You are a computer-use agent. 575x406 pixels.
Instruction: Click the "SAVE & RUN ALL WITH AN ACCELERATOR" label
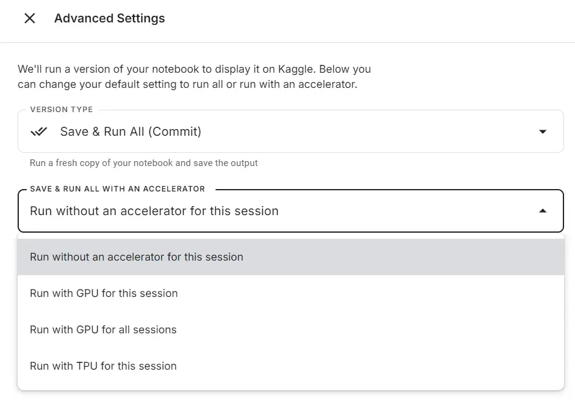pyautogui.click(x=117, y=189)
